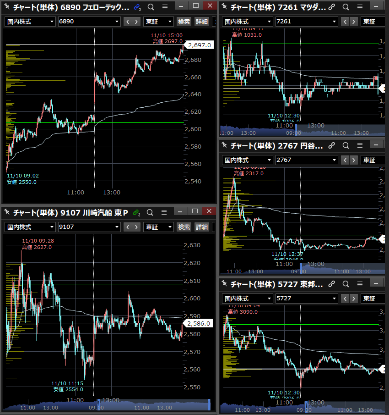Pin the 6890 フェローテック chart window

[7, 6]
